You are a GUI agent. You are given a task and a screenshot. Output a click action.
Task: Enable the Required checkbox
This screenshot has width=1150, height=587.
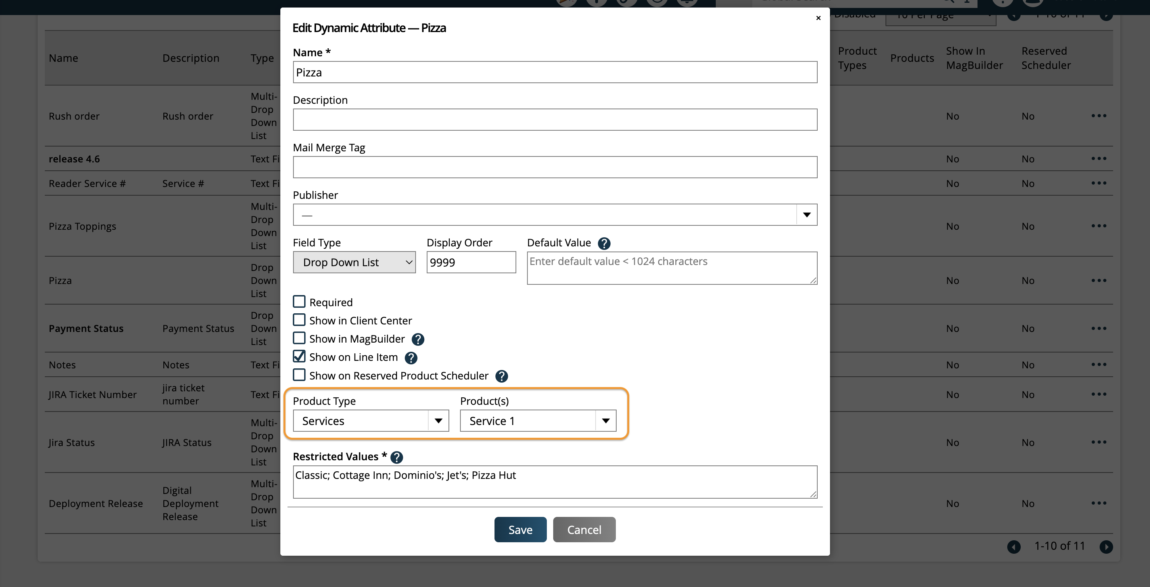299,301
